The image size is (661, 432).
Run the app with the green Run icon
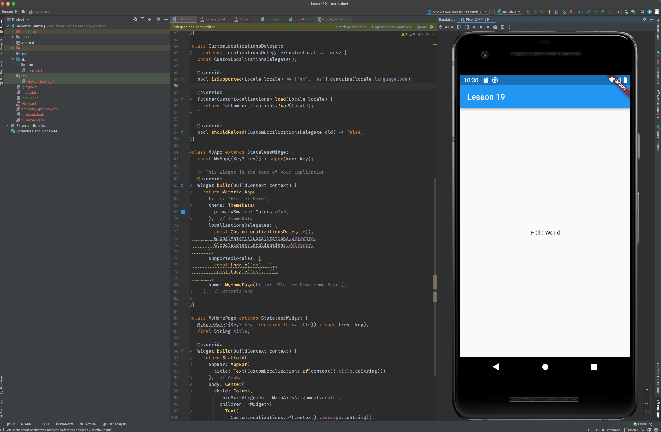coord(528,12)
